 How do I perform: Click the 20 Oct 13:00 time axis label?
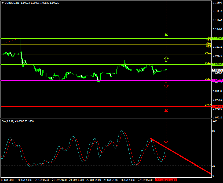click(x=25, y=180)
